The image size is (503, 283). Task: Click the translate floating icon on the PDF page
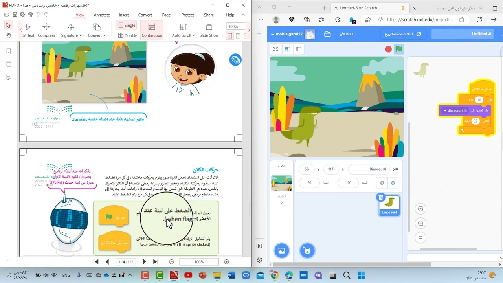[x=235, y=60]
